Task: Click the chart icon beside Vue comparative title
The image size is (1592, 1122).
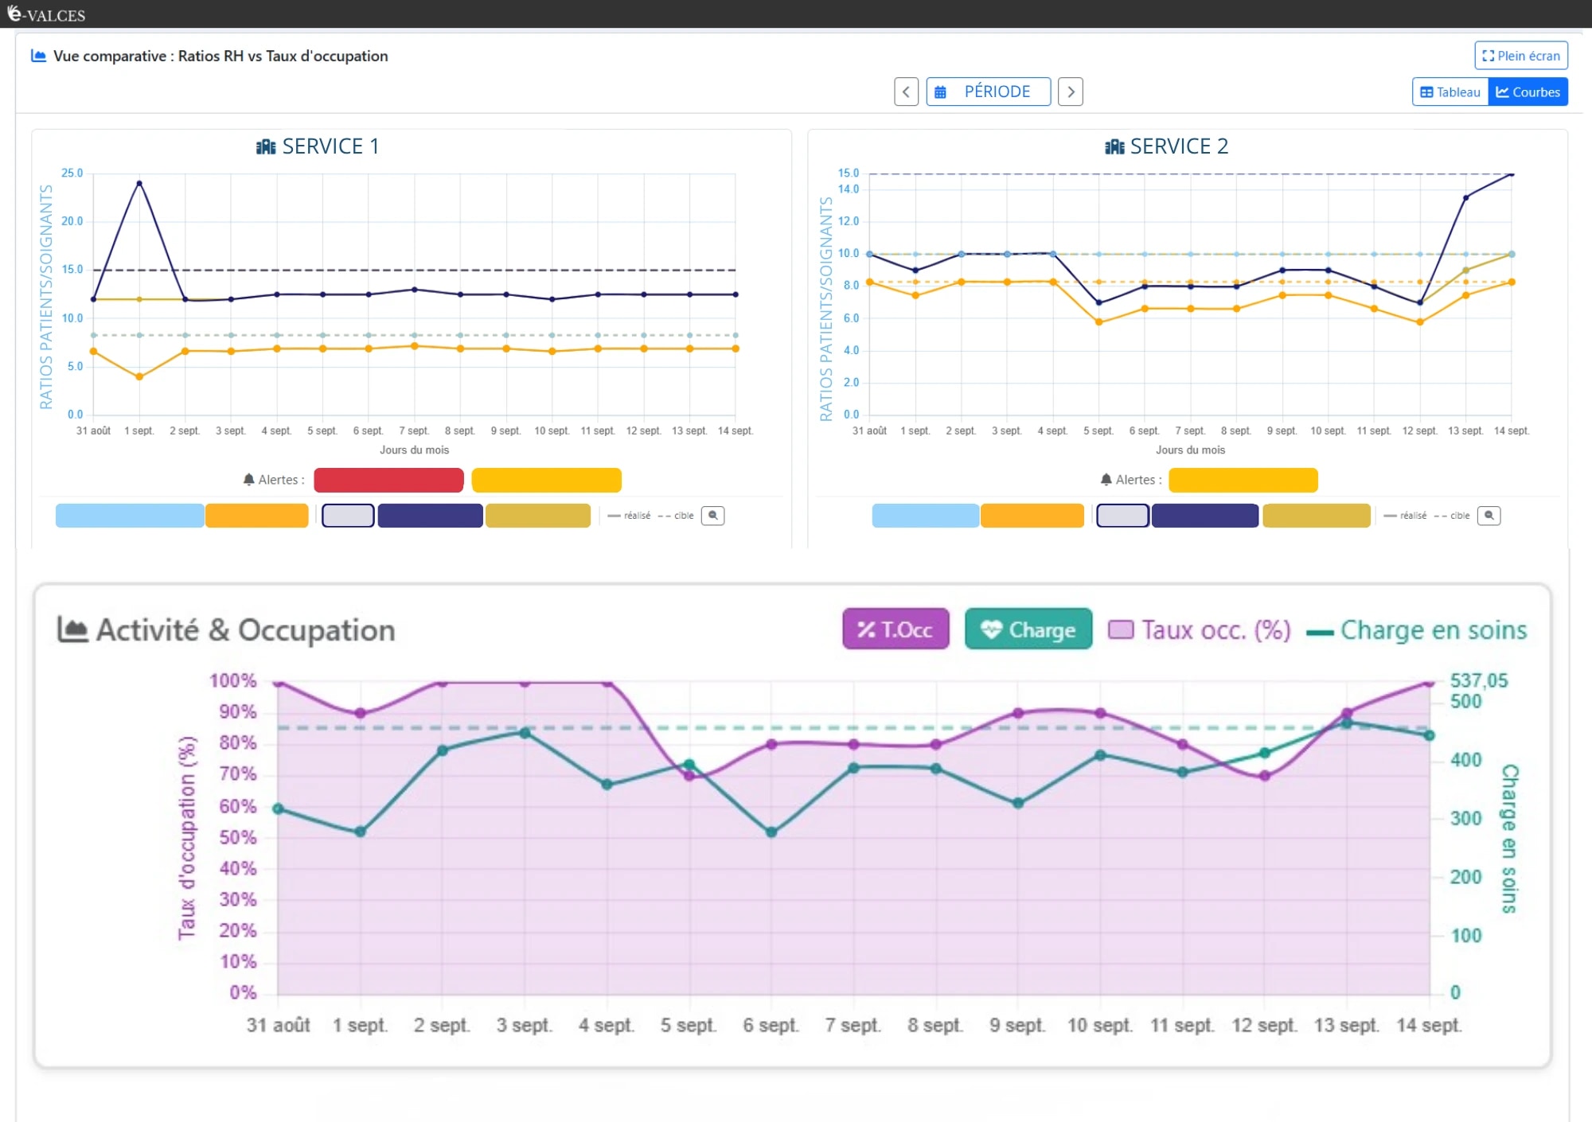Action: point(37,56)
